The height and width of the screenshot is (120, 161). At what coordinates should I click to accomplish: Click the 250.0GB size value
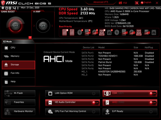138,72
